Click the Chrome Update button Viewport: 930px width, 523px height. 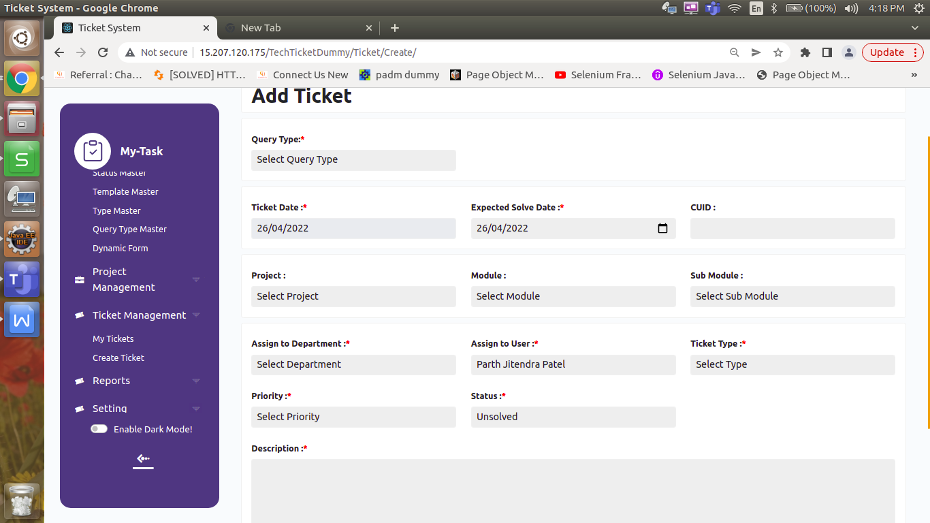click(893, 52)
